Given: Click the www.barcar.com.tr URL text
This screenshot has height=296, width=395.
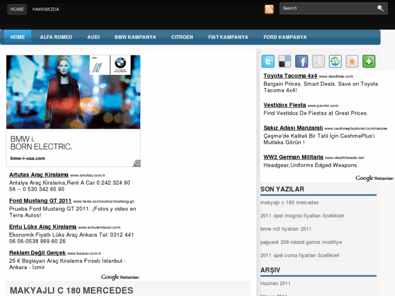Looking at the screenshot, I should tap(84, 254).
